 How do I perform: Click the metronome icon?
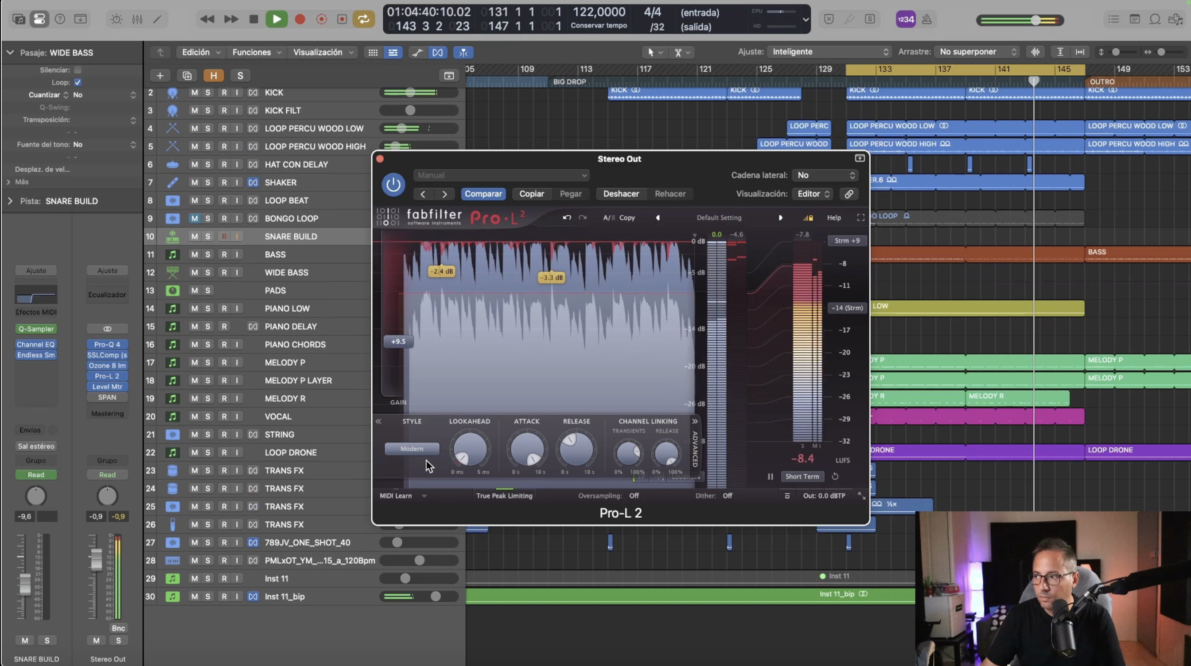point(926,19)
